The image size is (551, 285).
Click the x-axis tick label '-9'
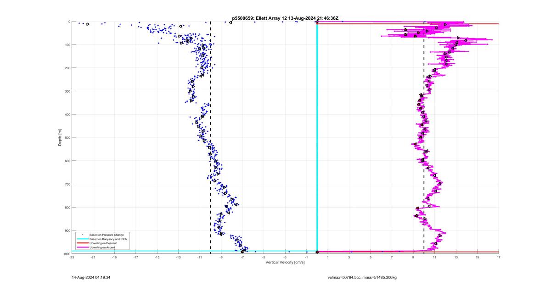coord(221,257)
